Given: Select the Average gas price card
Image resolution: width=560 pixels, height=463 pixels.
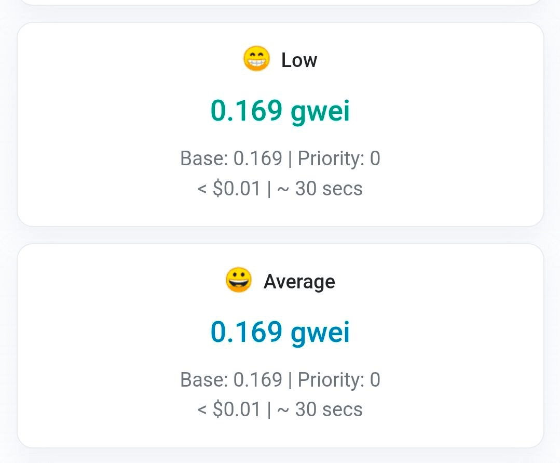Looking at the screenshot, I should coord(104,346).
